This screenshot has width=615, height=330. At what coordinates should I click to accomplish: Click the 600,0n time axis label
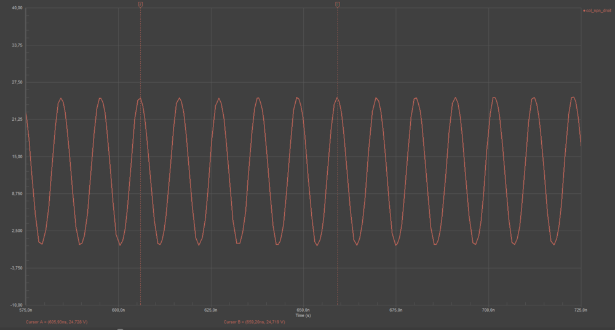tap(119, 310)
